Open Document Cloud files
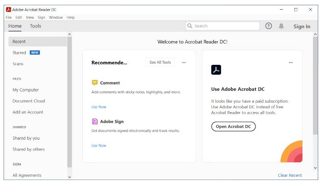The height and width of the screenshot is (184, 321). click(x=29, y=101)
